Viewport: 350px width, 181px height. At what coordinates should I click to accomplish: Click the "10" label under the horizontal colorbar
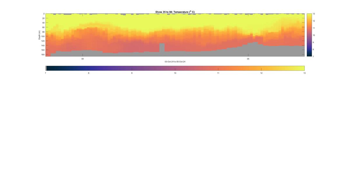coord(175,73)
